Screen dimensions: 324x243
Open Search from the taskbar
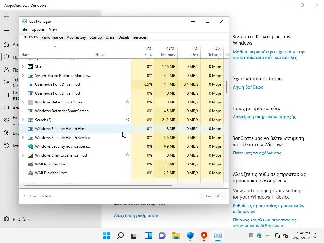pos(120,235)
